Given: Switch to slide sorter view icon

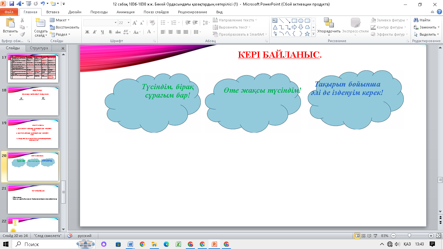Looking at the screenshot, I should [x=364, y=236].
